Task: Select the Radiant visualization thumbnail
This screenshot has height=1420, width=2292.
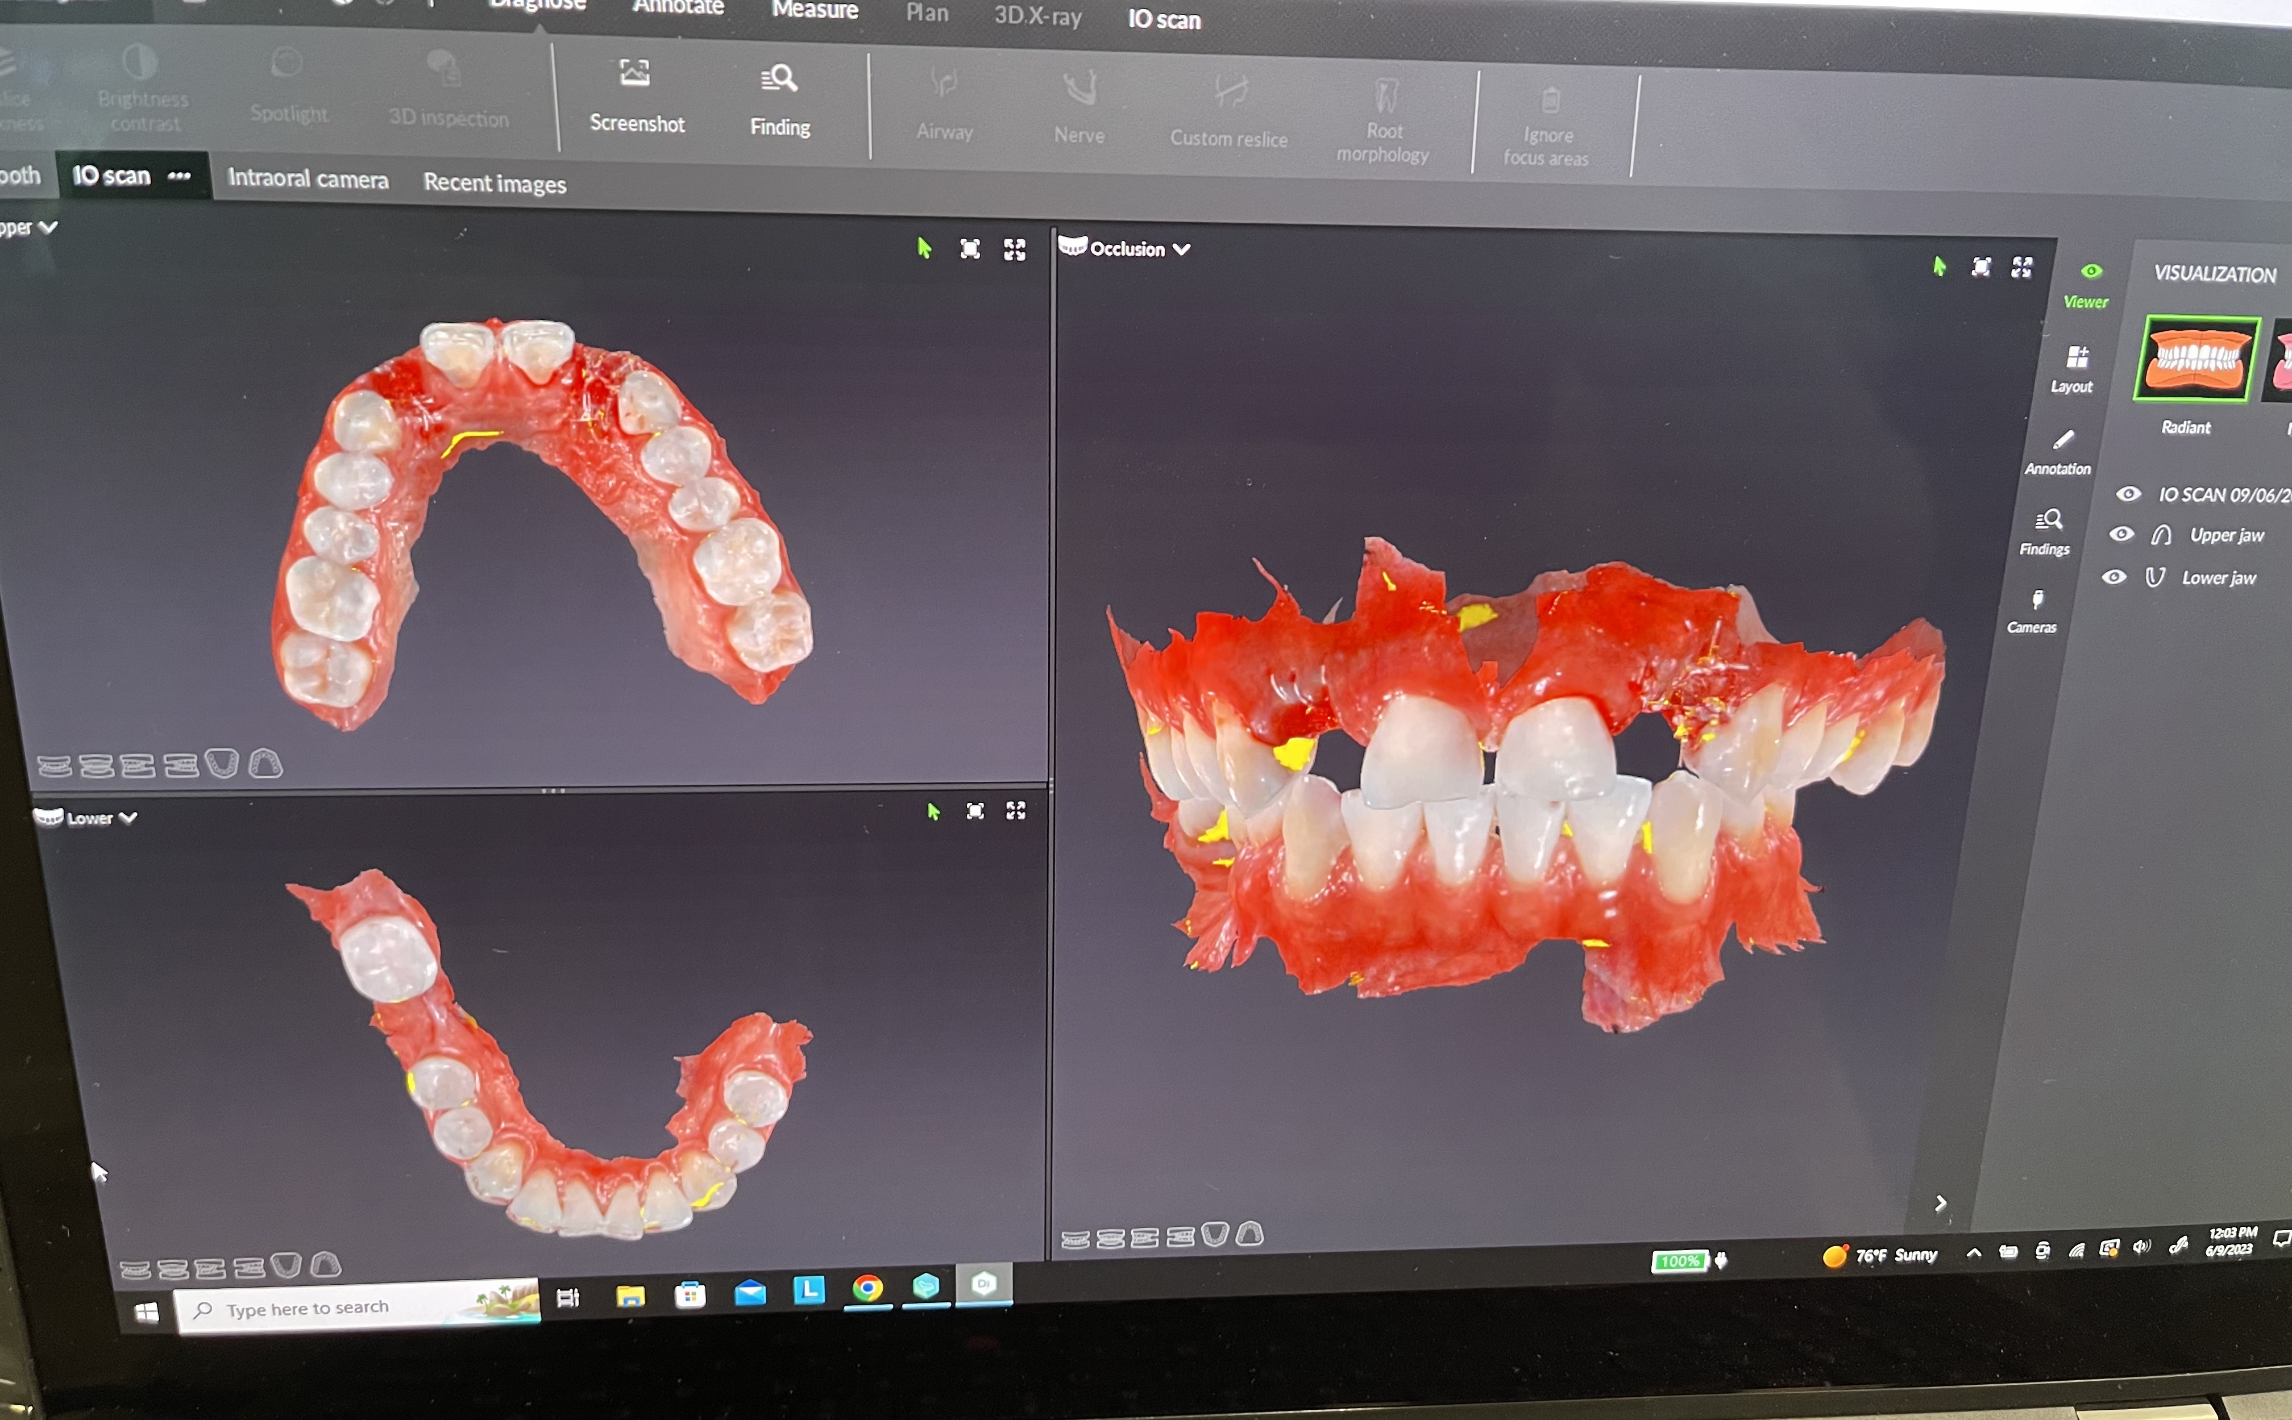Action: pyautogui.click(x=2196, y=360)
